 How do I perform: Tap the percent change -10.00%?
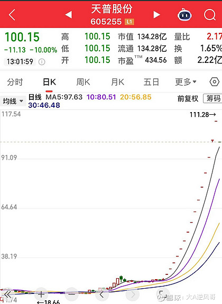point(44,50)
